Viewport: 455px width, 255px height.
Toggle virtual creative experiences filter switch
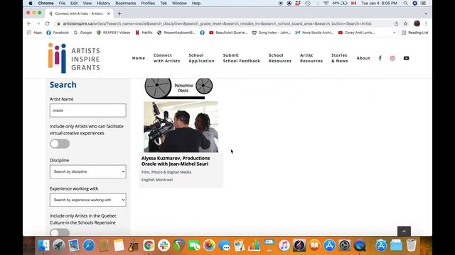(60, 144)
